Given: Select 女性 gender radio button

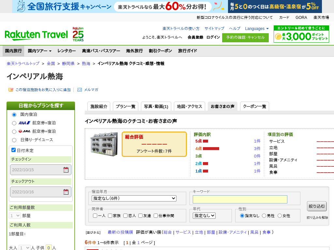Looking at the screenshot, I should [280, 216].
